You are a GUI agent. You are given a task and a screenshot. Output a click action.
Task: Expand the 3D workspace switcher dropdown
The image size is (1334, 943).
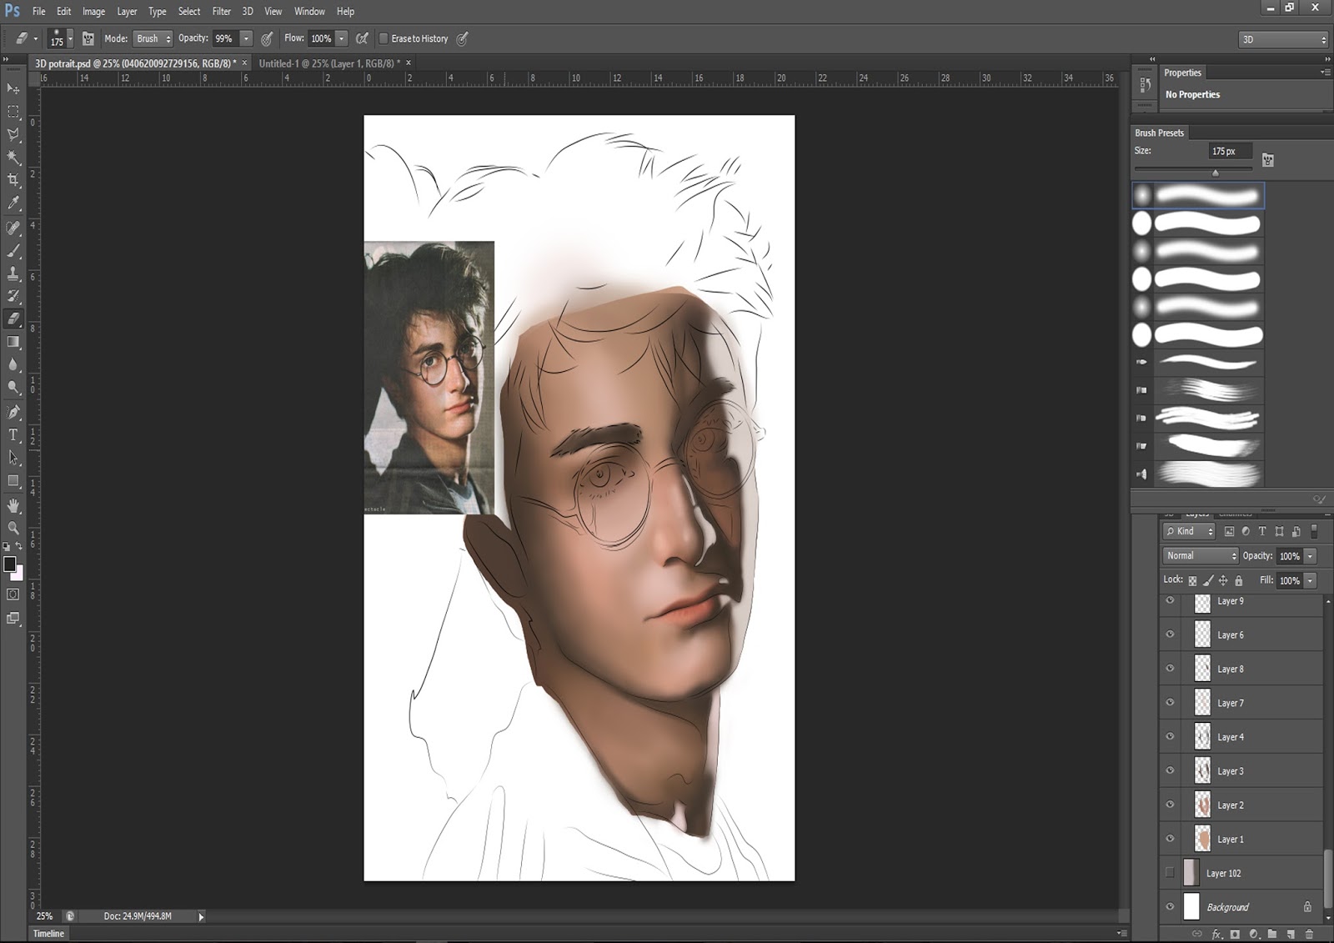1282,39
